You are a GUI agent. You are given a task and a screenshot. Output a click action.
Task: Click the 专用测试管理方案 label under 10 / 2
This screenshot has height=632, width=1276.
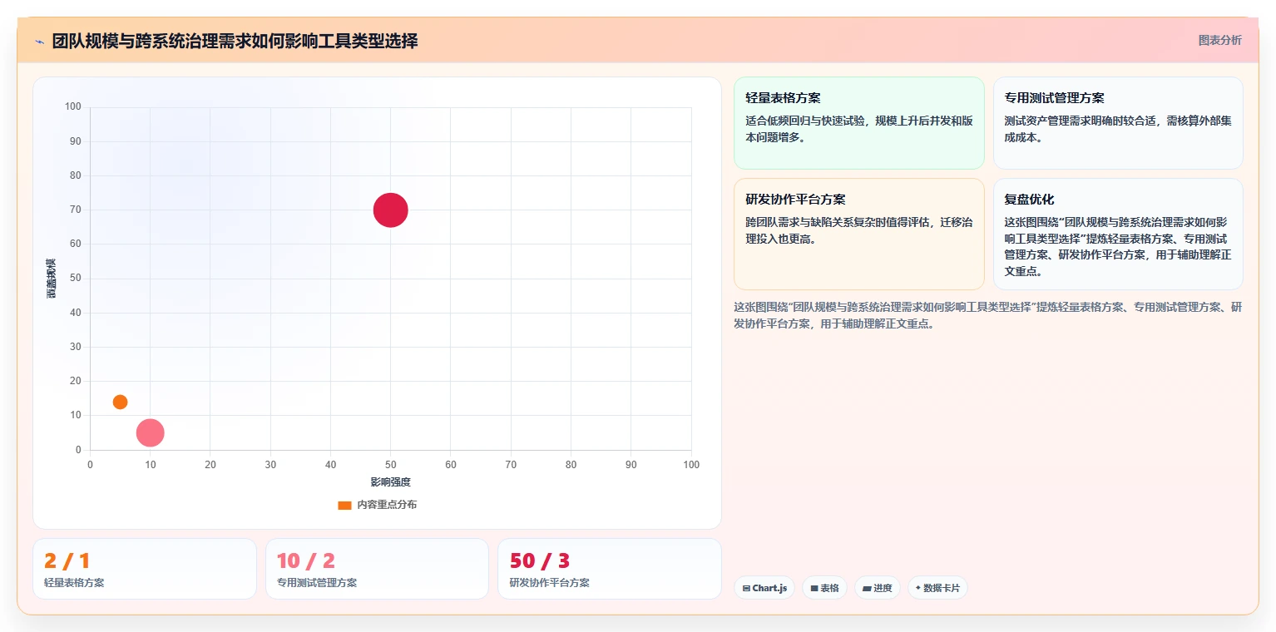[317, 583]
